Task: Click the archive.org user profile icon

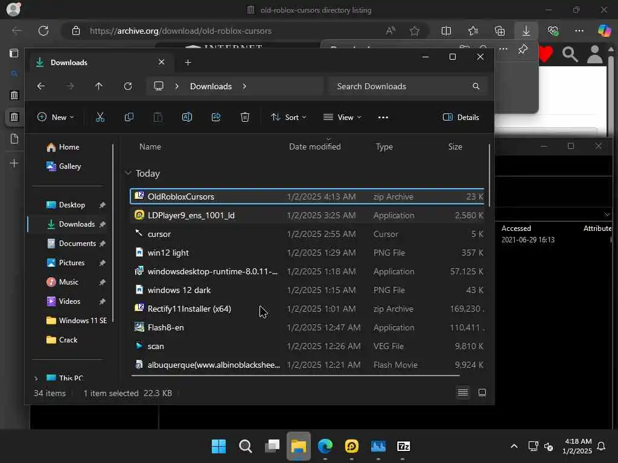Action: (594, 54)
